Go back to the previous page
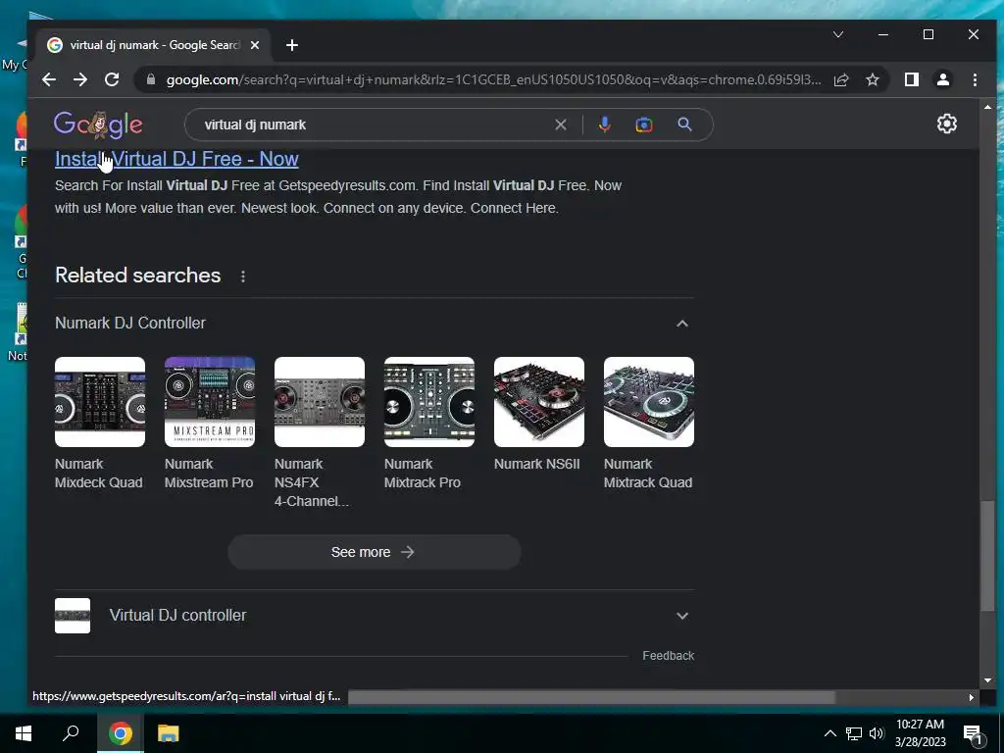 pyautogui.click(x=49, y=79)
